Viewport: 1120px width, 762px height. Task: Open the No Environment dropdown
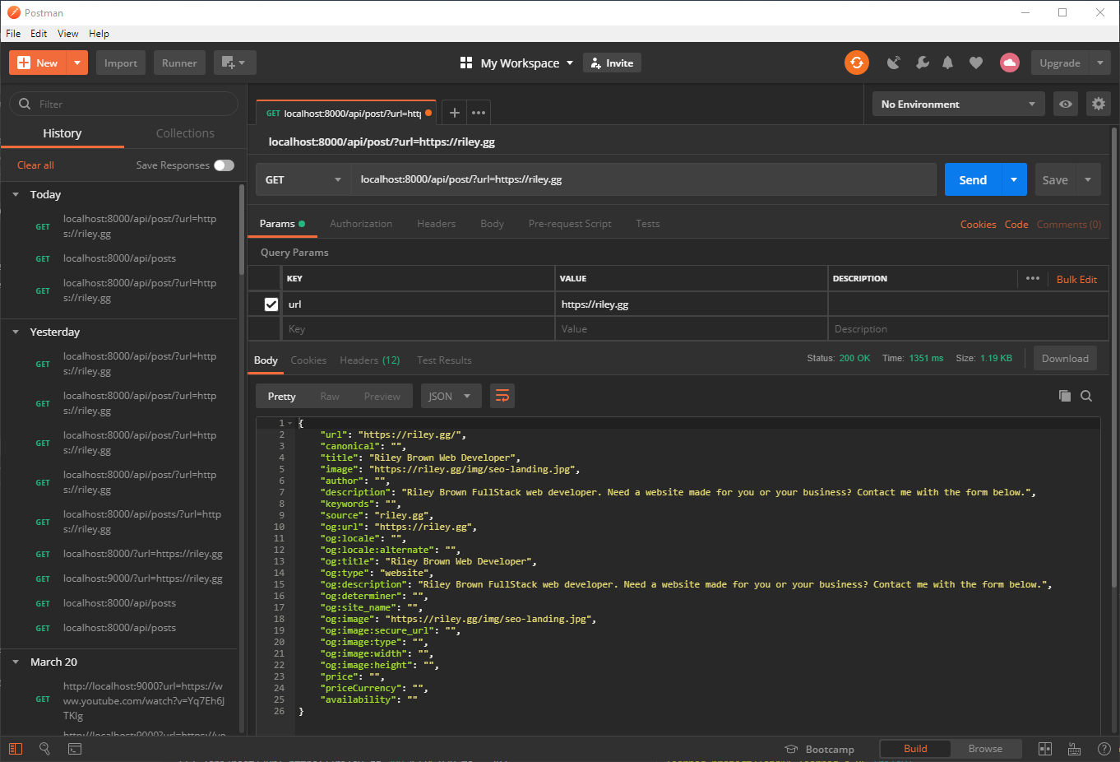[x=958, y=104]
